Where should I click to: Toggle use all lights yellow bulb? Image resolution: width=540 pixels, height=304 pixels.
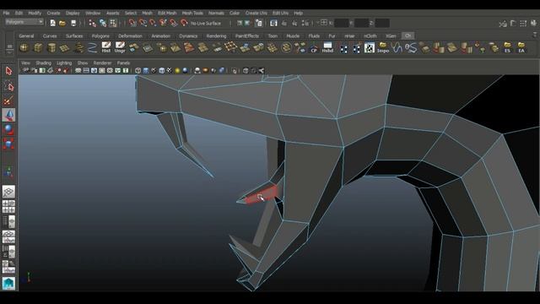177,71
